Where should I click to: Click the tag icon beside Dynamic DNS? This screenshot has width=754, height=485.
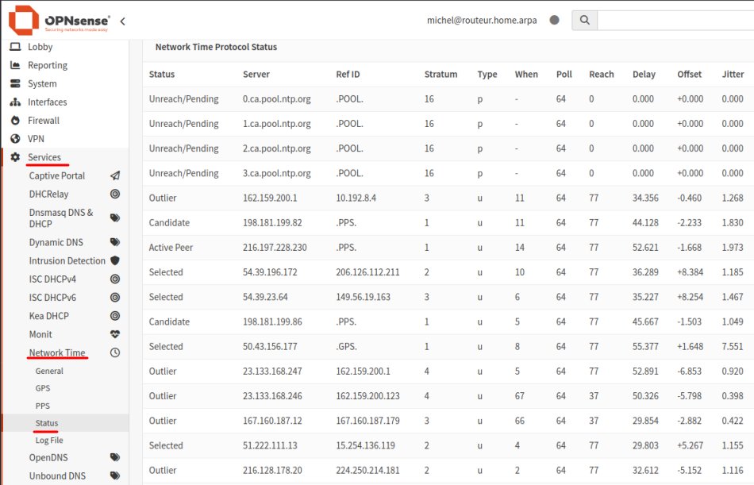(115, 243)
